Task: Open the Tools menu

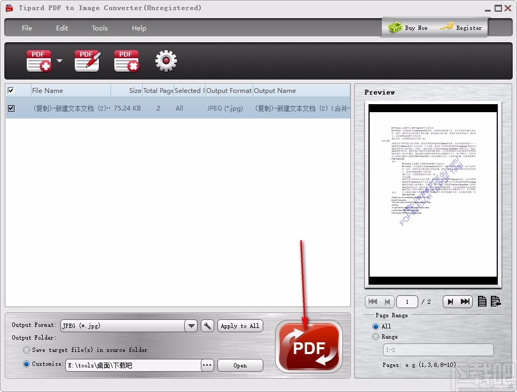Action: (x=99, y=28)
